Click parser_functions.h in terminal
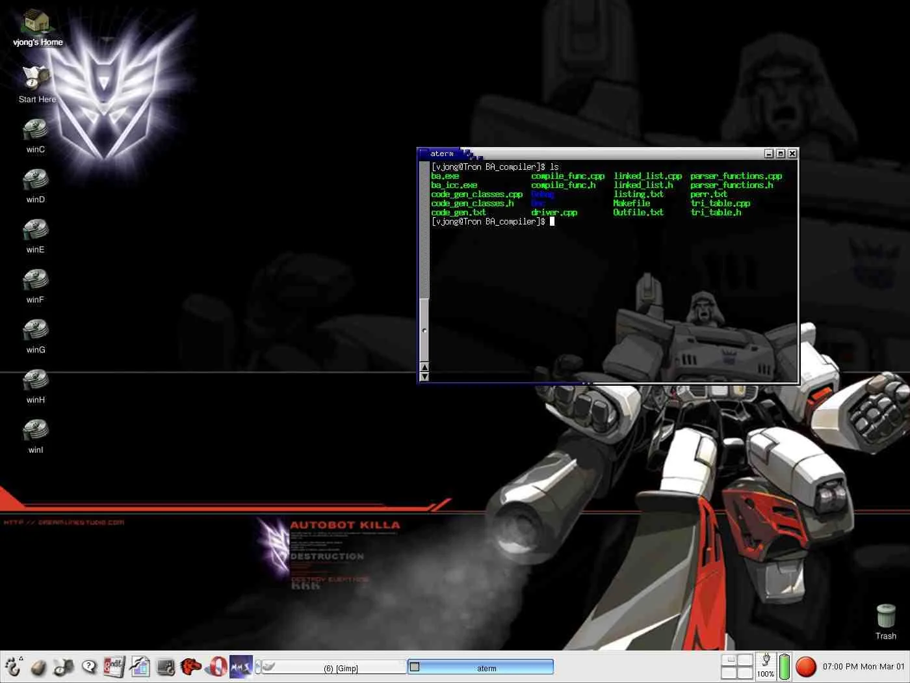This screenshot has width=910, height=683. coord(732,185)
